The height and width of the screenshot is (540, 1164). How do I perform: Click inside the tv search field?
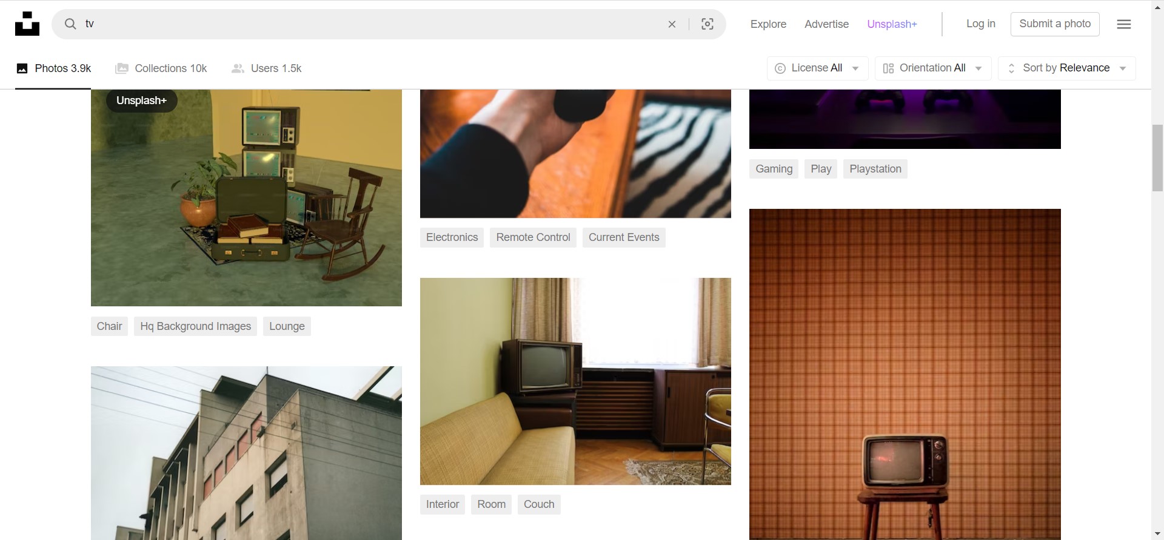click(x=364, y=24)
